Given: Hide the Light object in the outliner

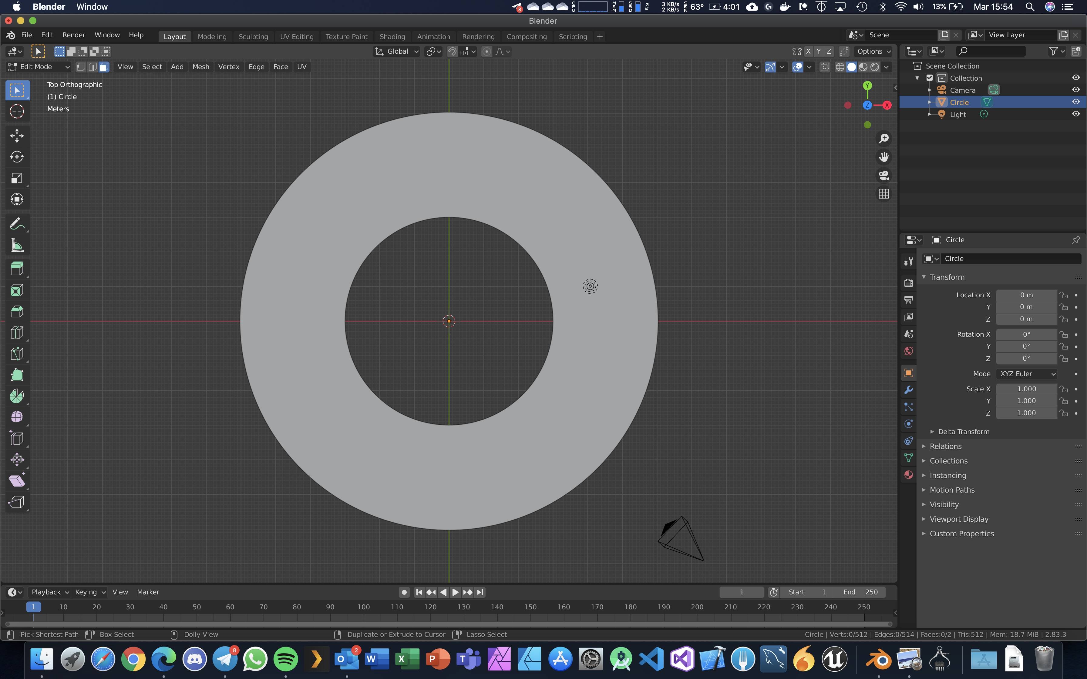Looking at the screenshot, I should pyautogui.click(x=1076, y=114).
